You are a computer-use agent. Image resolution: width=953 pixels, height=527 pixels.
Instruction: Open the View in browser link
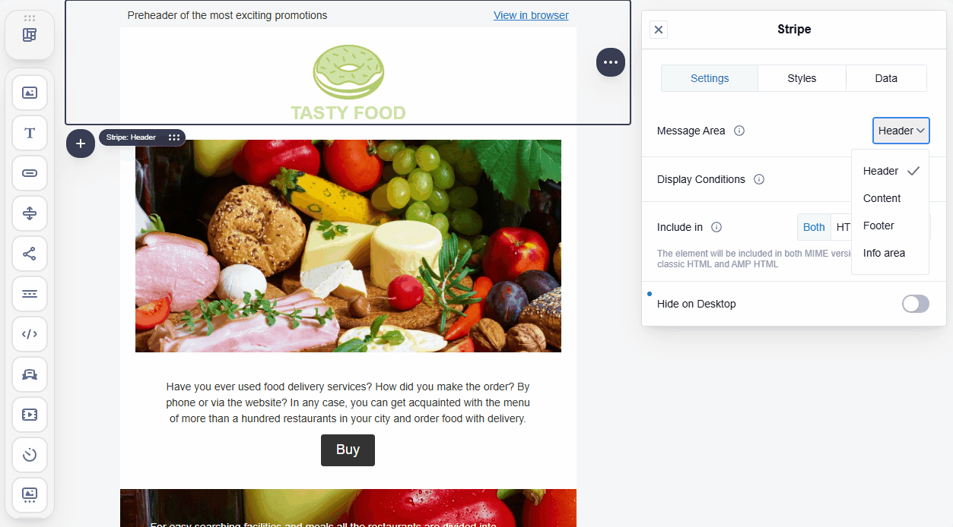[531, 15]
